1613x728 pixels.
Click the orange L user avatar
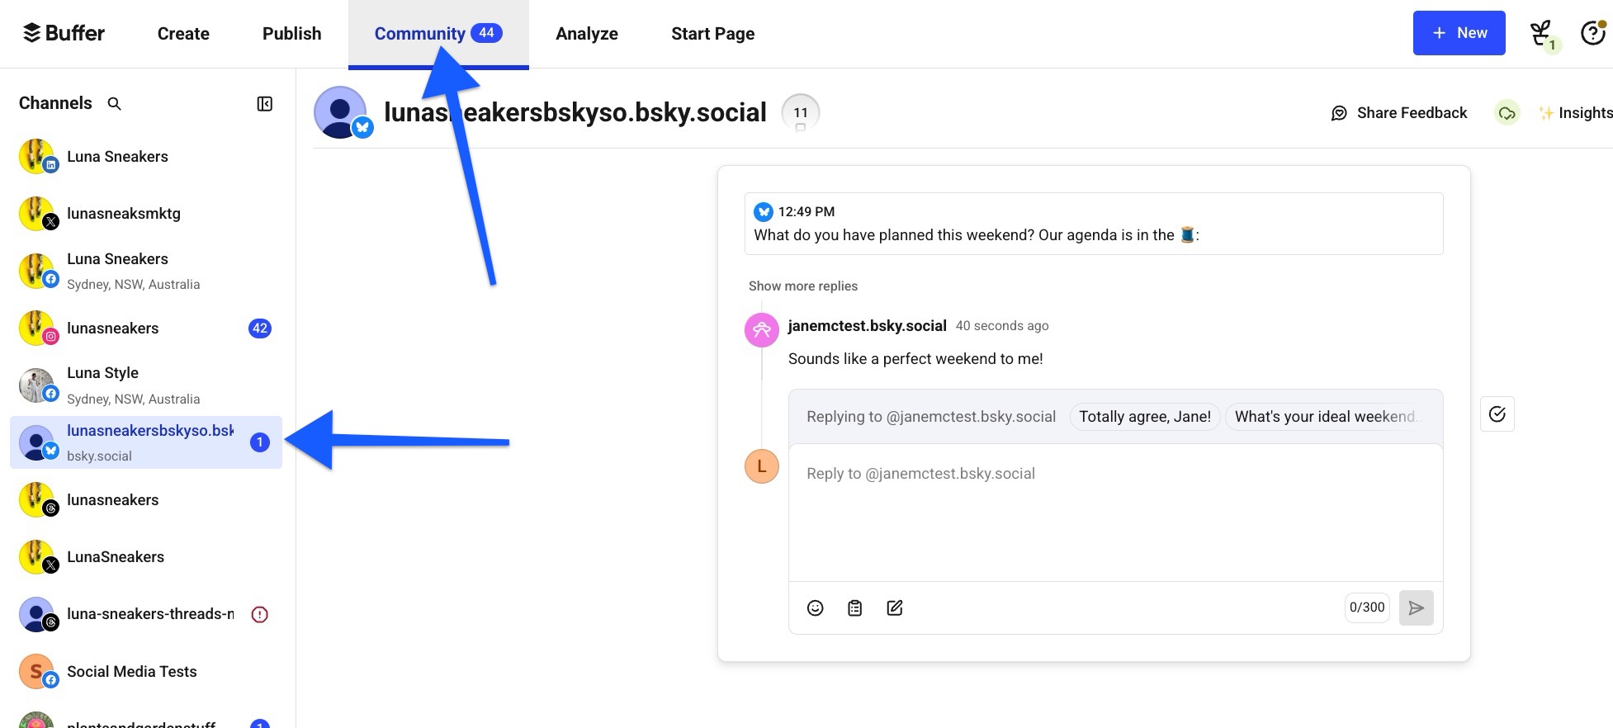(x=762, y=466)
